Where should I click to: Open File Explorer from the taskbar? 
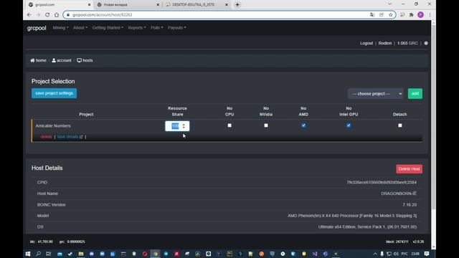point(81,254)
